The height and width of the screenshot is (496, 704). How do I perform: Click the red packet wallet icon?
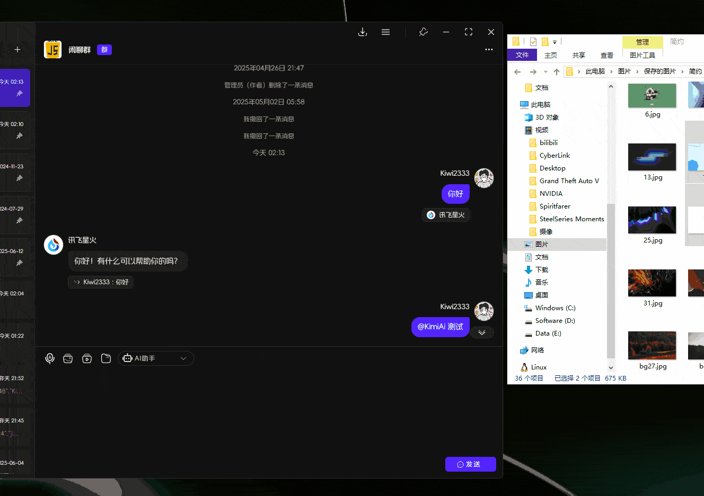click(68, 358)
